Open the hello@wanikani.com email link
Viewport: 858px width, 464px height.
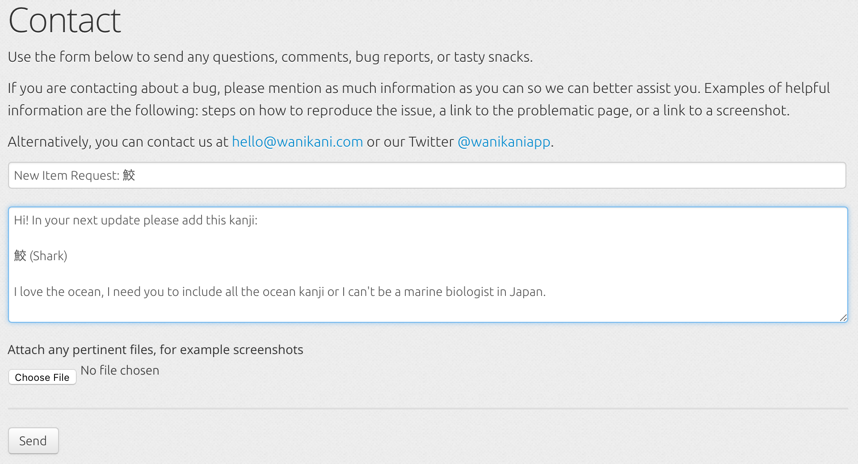point(297,142)
